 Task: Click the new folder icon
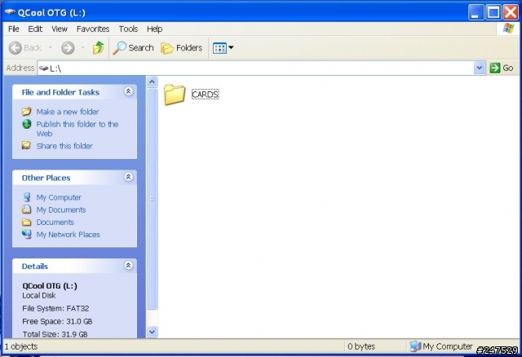point(27,111)
